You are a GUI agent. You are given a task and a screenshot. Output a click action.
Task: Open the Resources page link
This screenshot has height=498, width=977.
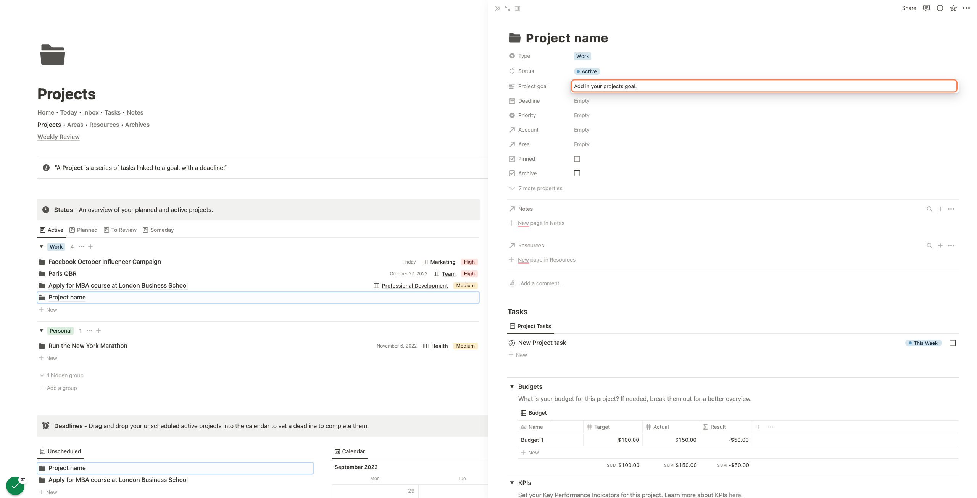click(x=104, y=124)
